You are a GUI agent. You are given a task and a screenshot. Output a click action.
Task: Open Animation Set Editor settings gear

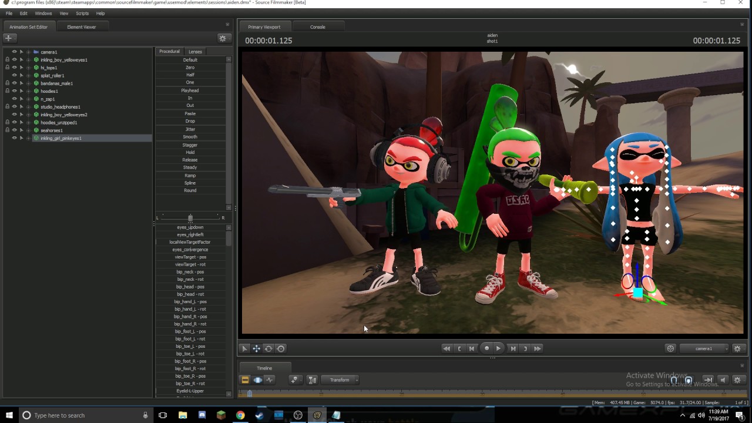(223, 38)
